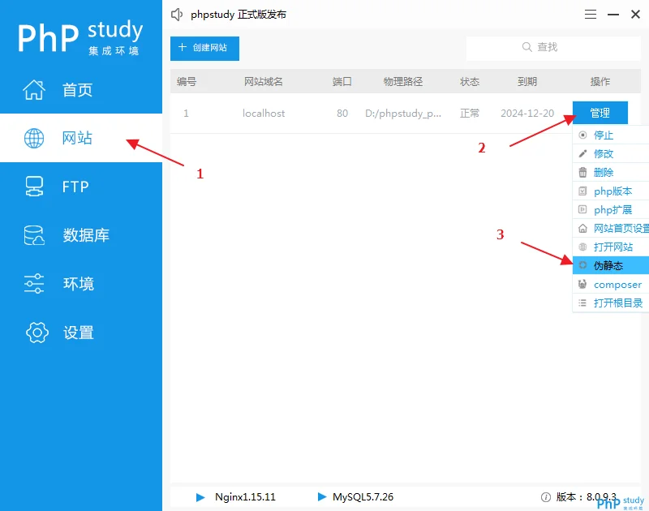Click the checklist icon beside php版本

point(582,191)
